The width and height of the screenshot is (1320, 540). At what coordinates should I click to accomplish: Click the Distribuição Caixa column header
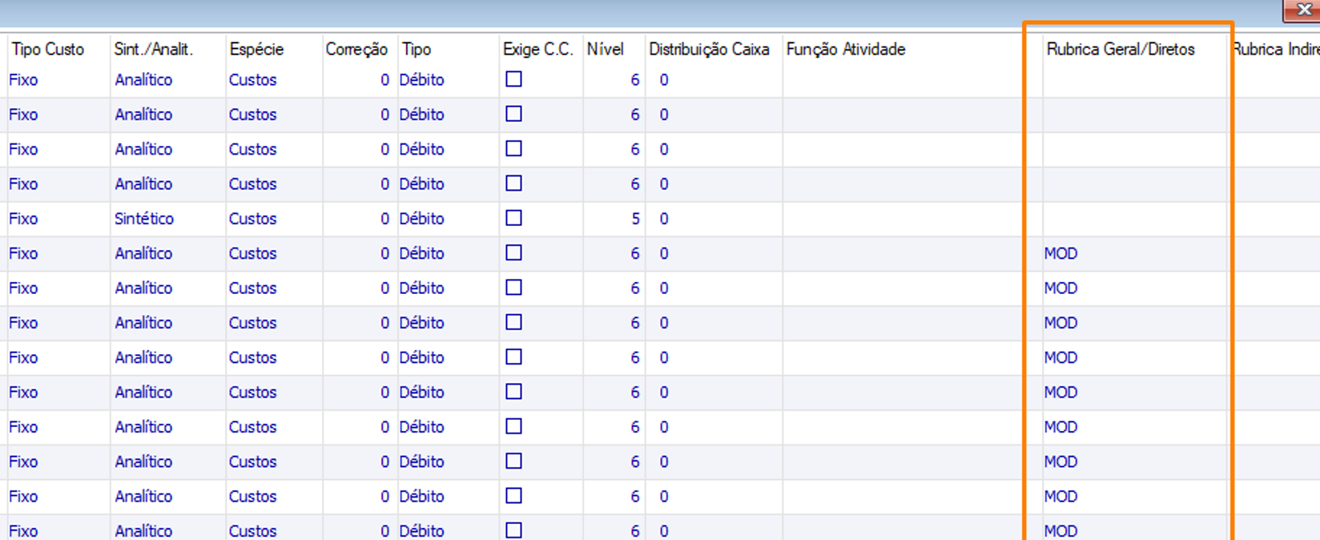click(709, 49)
